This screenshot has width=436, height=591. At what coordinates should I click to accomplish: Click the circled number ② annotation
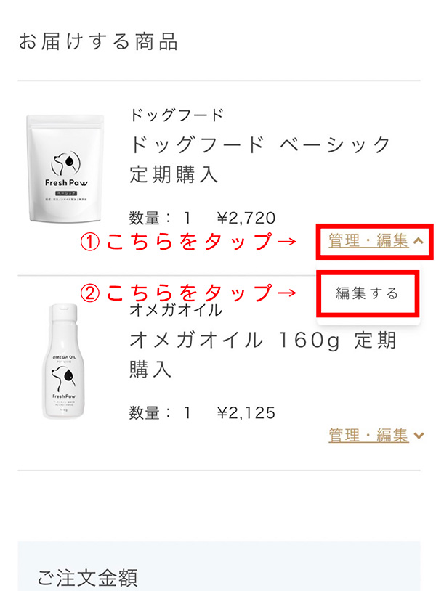tap(90, 293)
